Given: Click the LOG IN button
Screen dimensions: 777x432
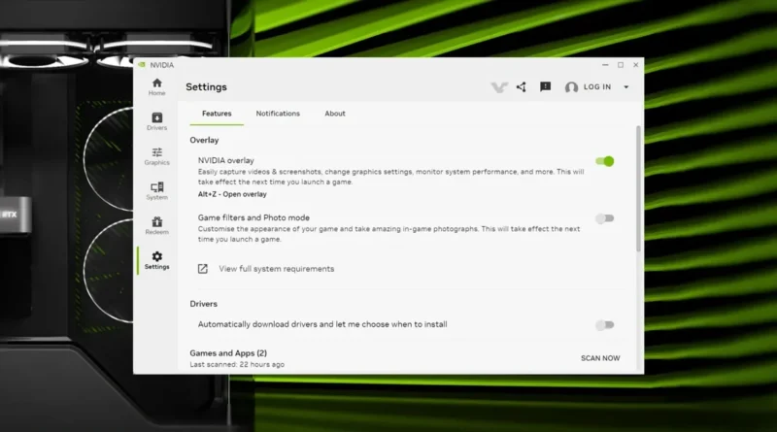Looking at the screenshot, I should point(597,86).
